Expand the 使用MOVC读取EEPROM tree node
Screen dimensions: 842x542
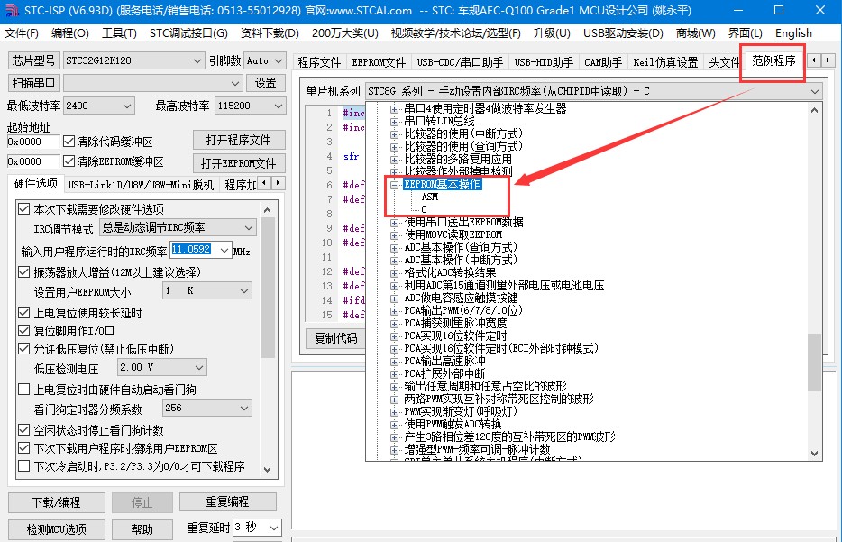click(394, 234)
